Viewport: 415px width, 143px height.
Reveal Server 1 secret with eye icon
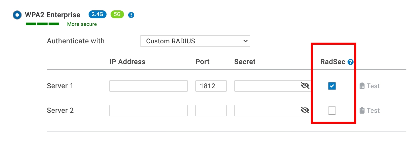tap(305, 86)
